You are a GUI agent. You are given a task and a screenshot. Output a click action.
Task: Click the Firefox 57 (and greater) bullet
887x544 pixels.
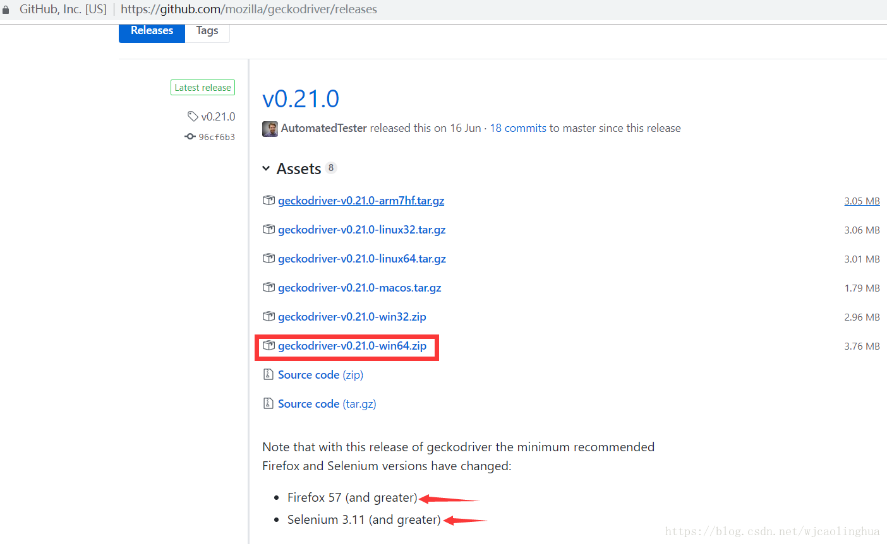(352, 498)
